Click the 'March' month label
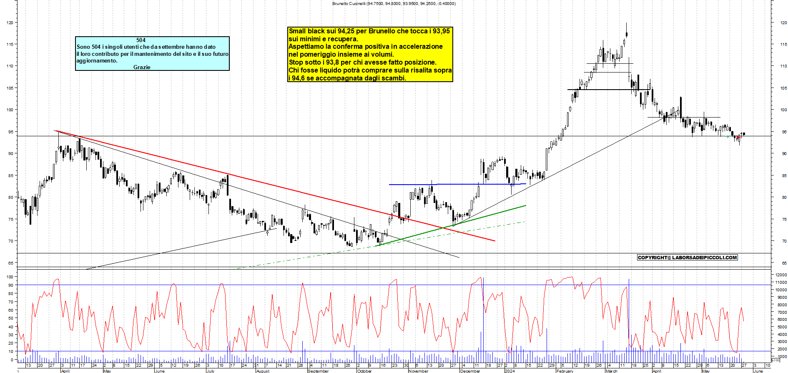 tap(611, 371)
